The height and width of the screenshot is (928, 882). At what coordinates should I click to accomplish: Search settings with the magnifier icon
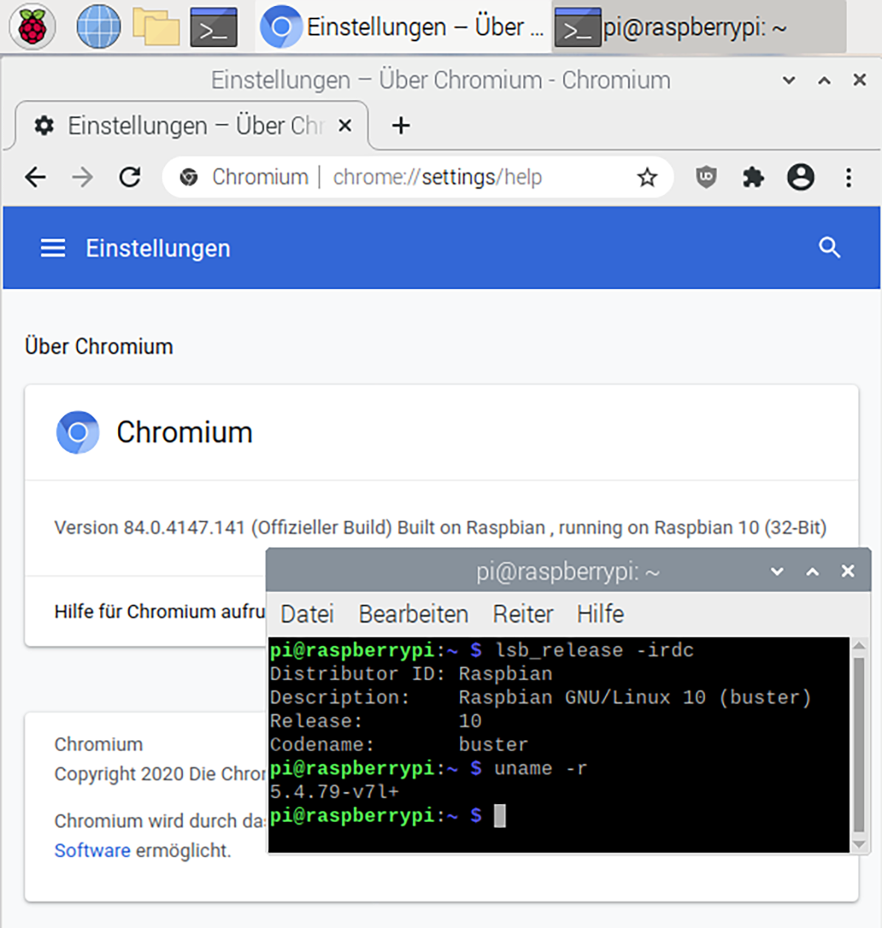coord(830,248)
